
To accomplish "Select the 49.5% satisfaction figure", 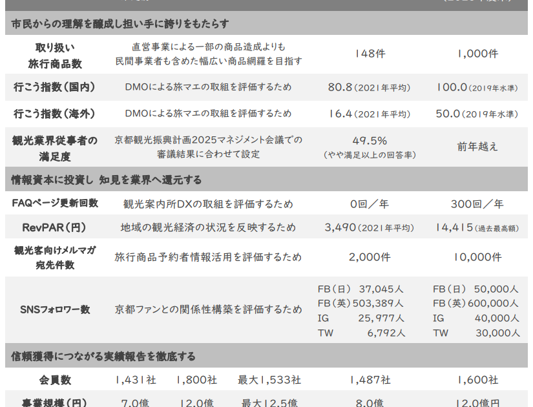I will click(370, 141).
